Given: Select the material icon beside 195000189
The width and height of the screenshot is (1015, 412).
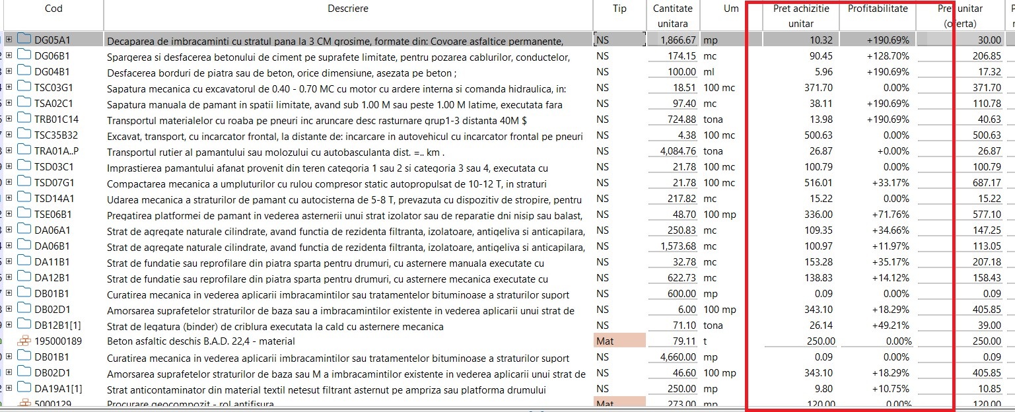Looking at the screenshot, I should (x=24, y=341).
